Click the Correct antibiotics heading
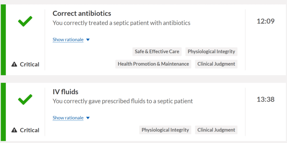 coord(82,13)
